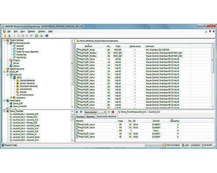Select the Sensor elements icon in the tree
This screenshot has height=173, width=217.
[x=18, y=83]
